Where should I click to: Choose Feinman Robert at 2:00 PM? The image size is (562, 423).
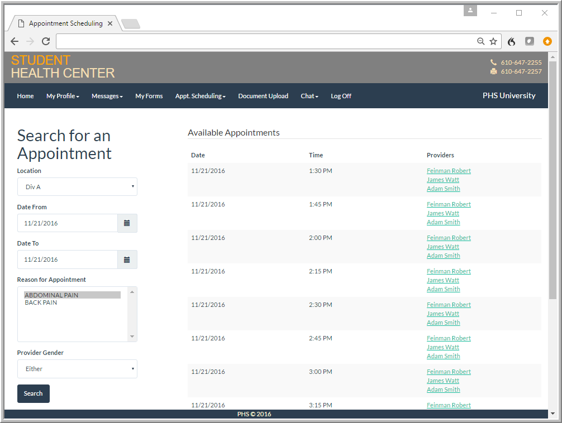pos(449,238)
